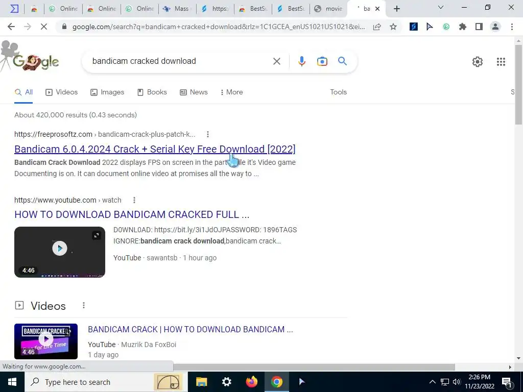
Task: Open File Explorer from taskbar
Action: pyautogui.click(x=201, y=382)
